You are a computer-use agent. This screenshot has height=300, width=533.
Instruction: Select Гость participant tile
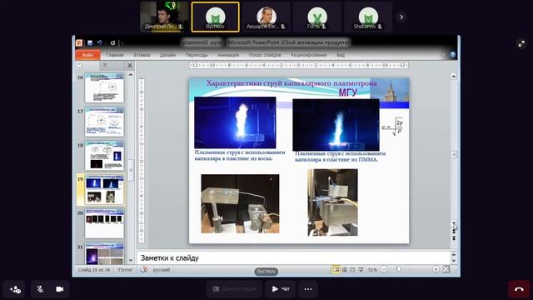[x=317, y=17]
